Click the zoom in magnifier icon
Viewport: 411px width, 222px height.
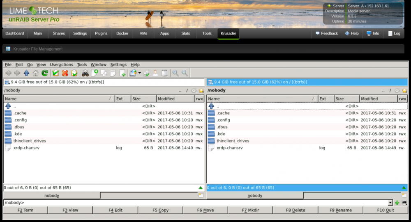coord(175,73)
